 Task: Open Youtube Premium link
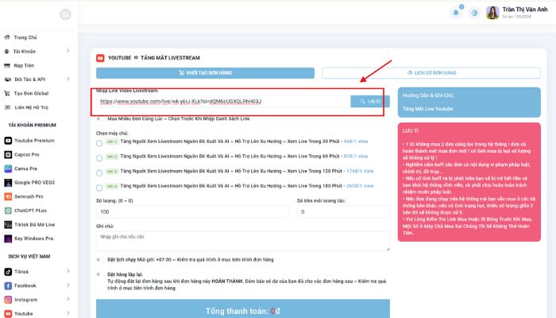pos(34,141)
